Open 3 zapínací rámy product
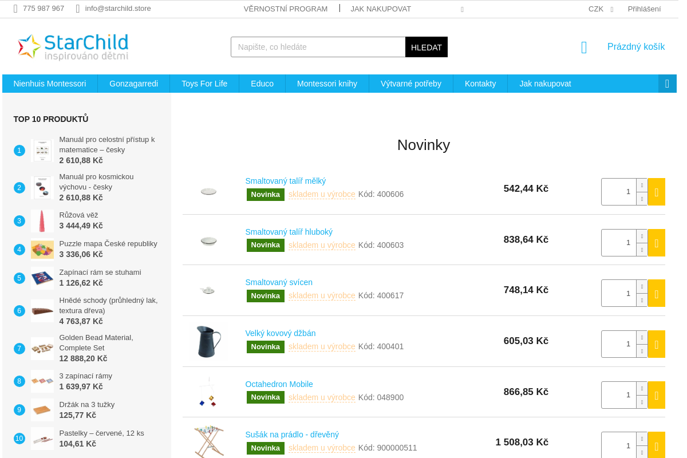The image size is (687, 458). 86,376
